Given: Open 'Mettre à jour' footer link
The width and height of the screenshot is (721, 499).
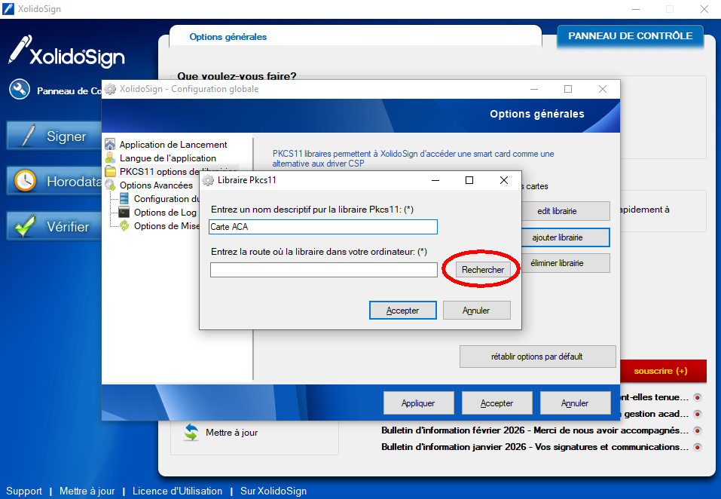Looking at the screenshot, I should click(87, 491).
